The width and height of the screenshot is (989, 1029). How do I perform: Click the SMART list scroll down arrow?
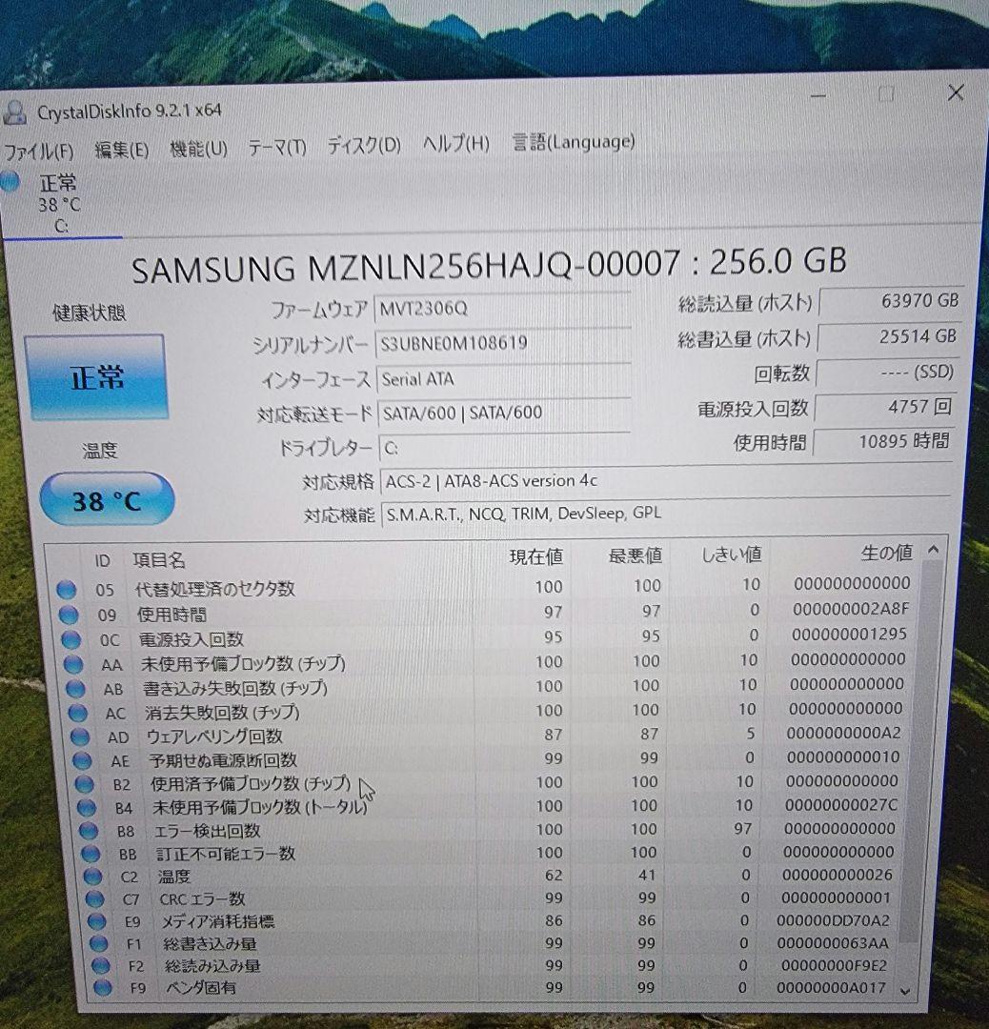(x=906, y=992)
